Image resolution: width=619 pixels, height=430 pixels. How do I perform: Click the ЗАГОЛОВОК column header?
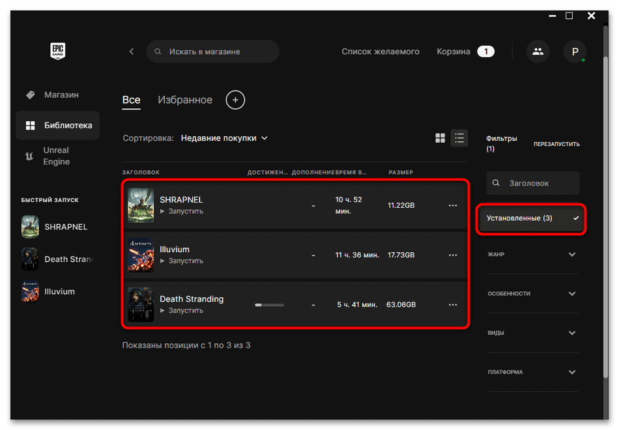click(x=141, y=173)
